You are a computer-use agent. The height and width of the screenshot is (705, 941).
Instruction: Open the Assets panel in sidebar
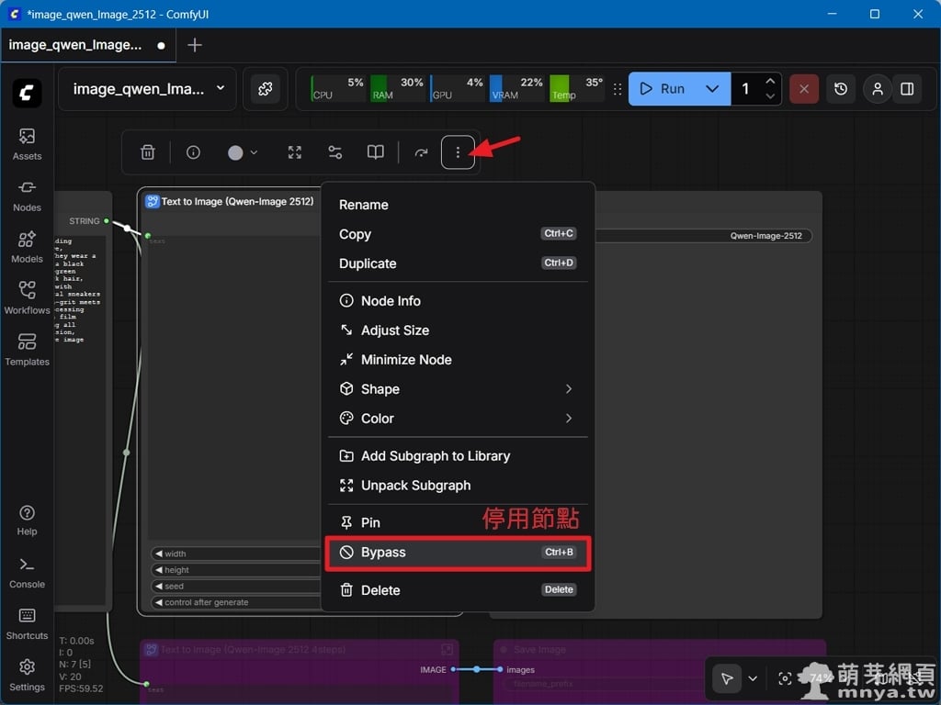click(27, 144)
